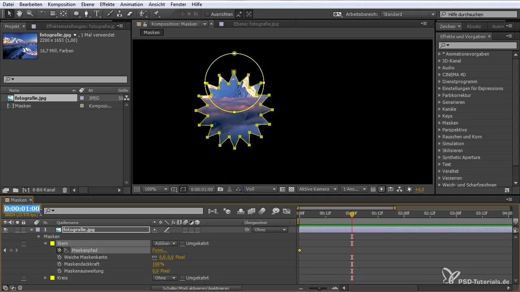Take a snapshot with camera icon

point(220,189)
